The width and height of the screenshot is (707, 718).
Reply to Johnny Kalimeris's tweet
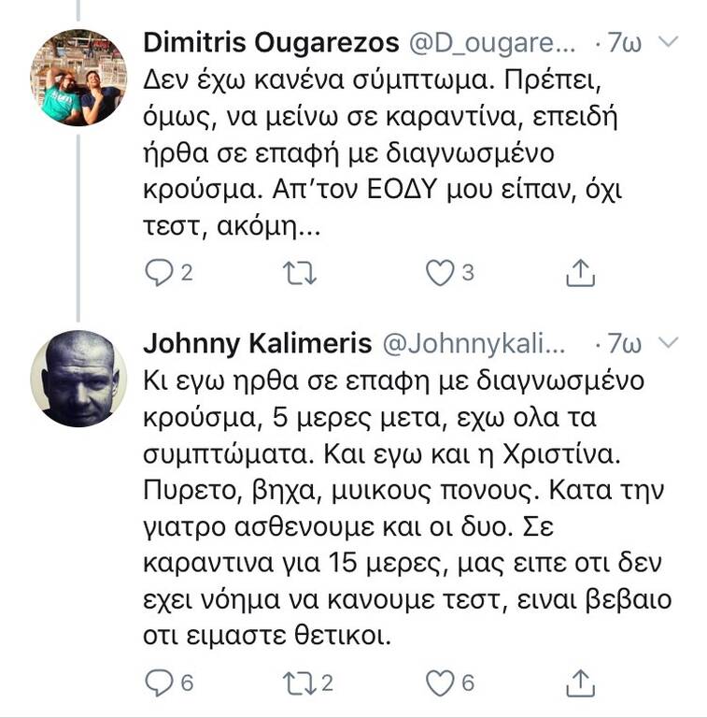click(x=160, y=682)
